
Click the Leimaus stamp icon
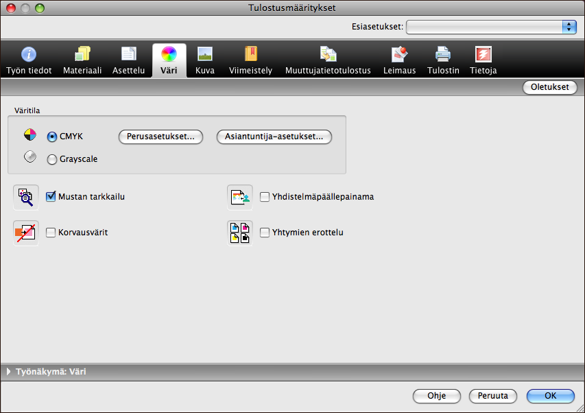399,54
